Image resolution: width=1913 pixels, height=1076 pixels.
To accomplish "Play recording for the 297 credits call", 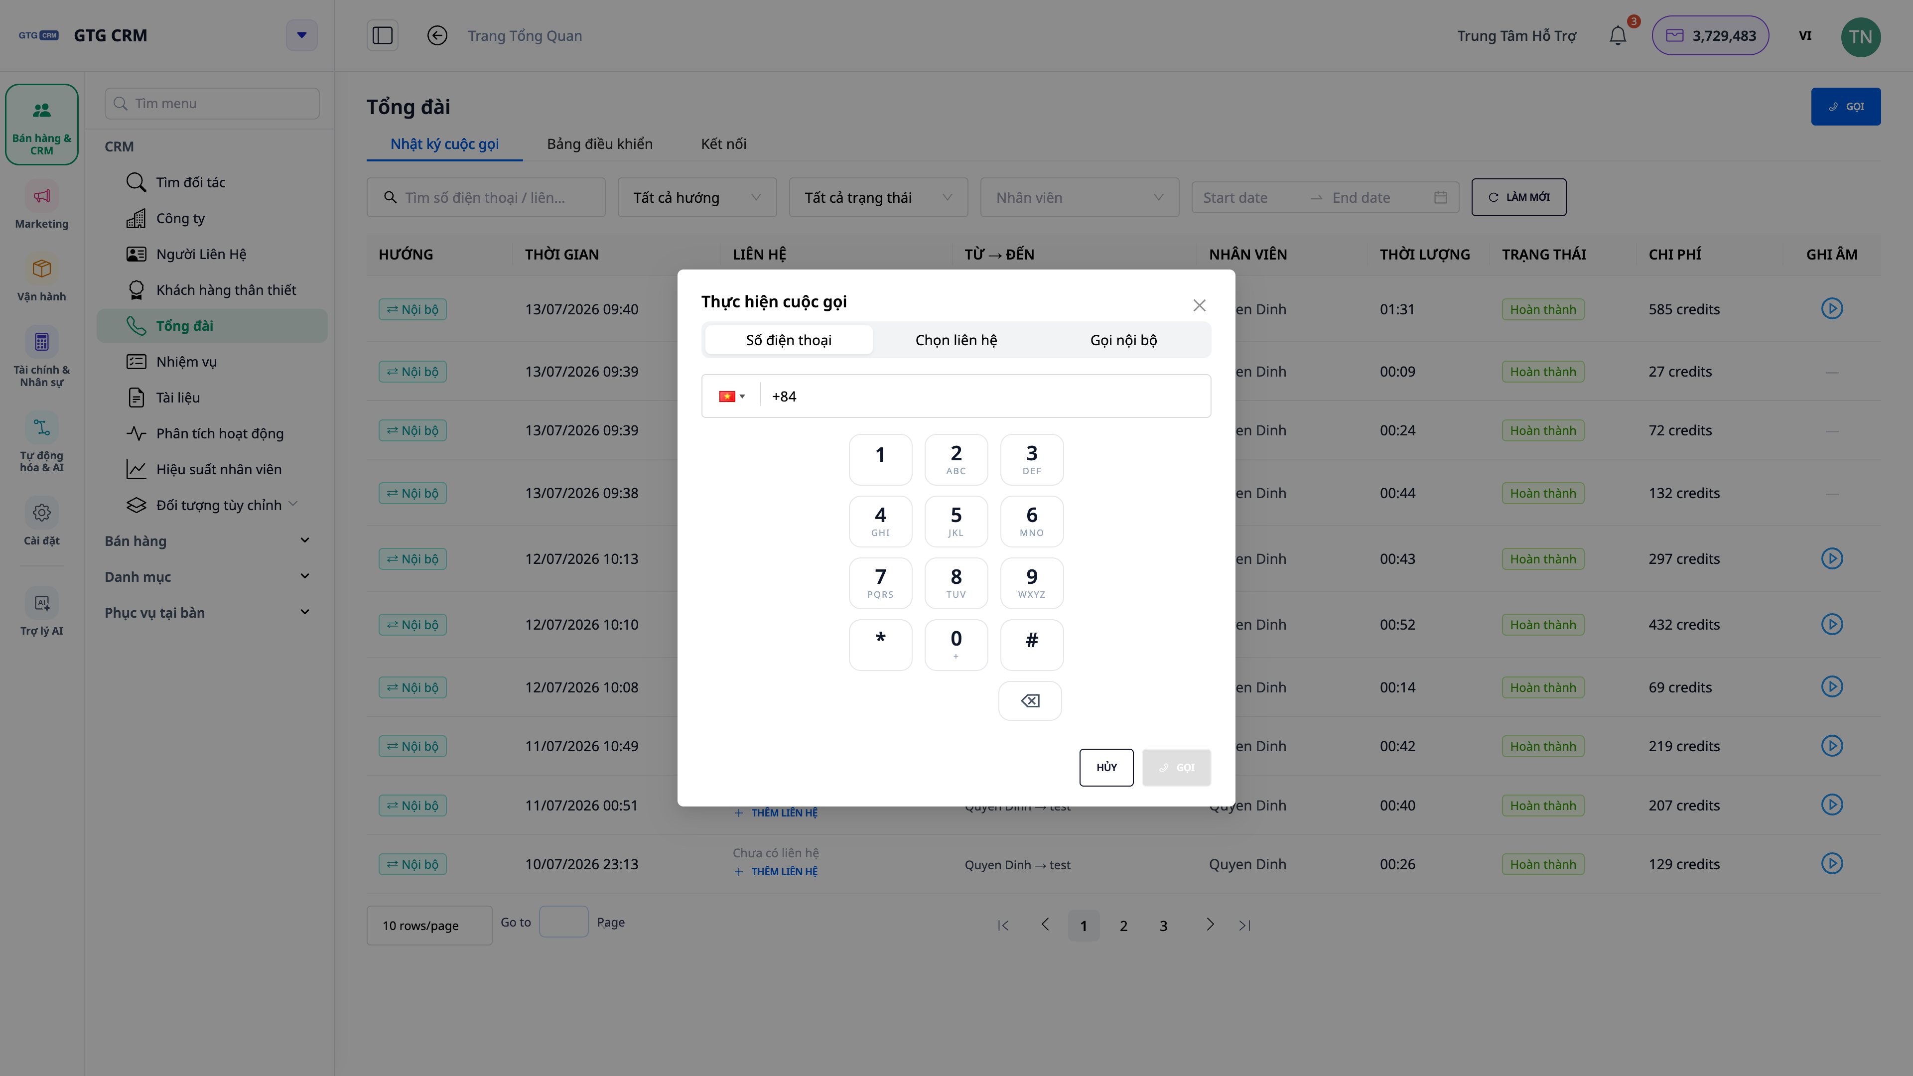I will (x=1832, y=558).
